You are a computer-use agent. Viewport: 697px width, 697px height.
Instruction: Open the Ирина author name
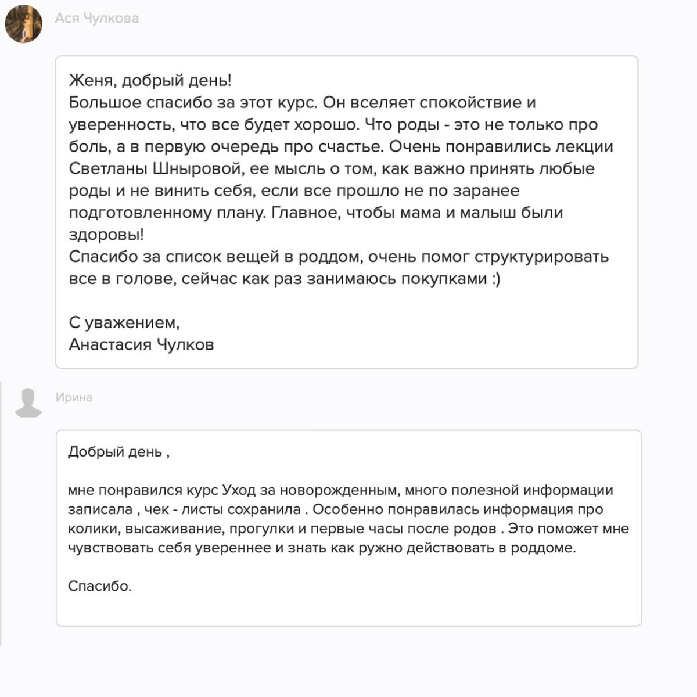tap(74, 398)
